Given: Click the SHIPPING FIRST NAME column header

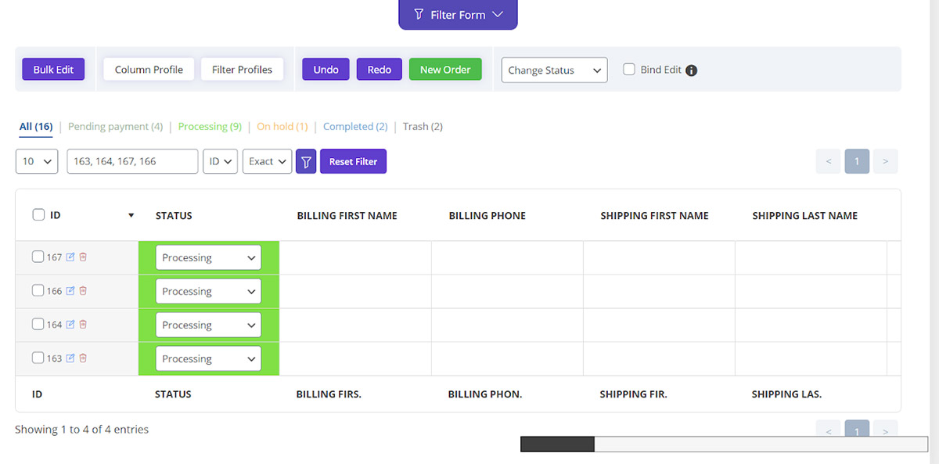Looking at the screenshot, I should coord(654,215).
